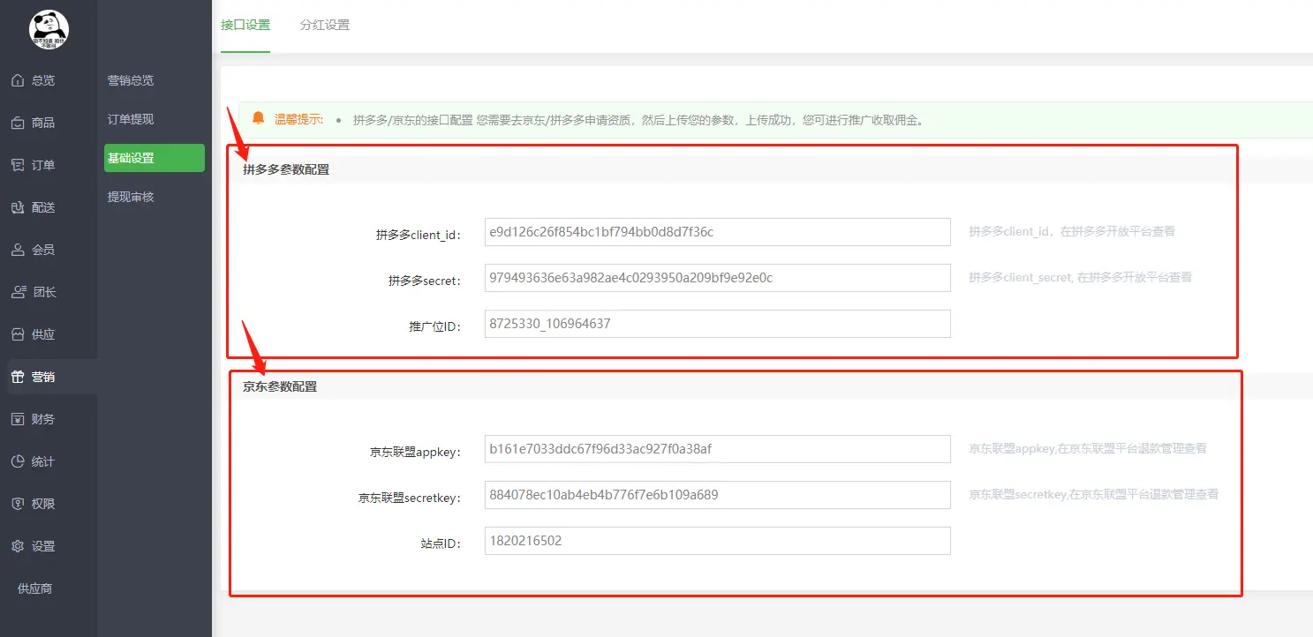Click the 总览 label in sidebar
Viewport: 1313px width, 637px height.
point(43,80)
